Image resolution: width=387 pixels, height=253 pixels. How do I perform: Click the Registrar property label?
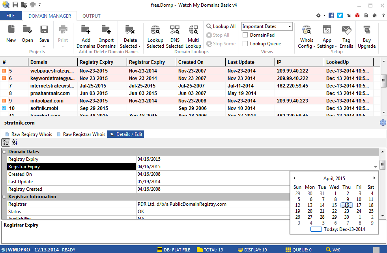point(17,204)
